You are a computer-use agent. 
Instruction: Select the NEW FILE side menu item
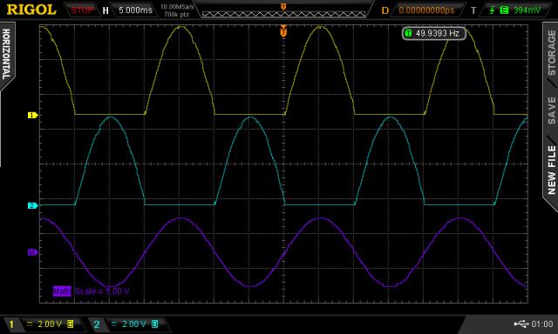click(x=552, y=170)
